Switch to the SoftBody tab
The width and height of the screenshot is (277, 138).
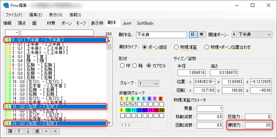pyautogui.click(x=145, y=23)
